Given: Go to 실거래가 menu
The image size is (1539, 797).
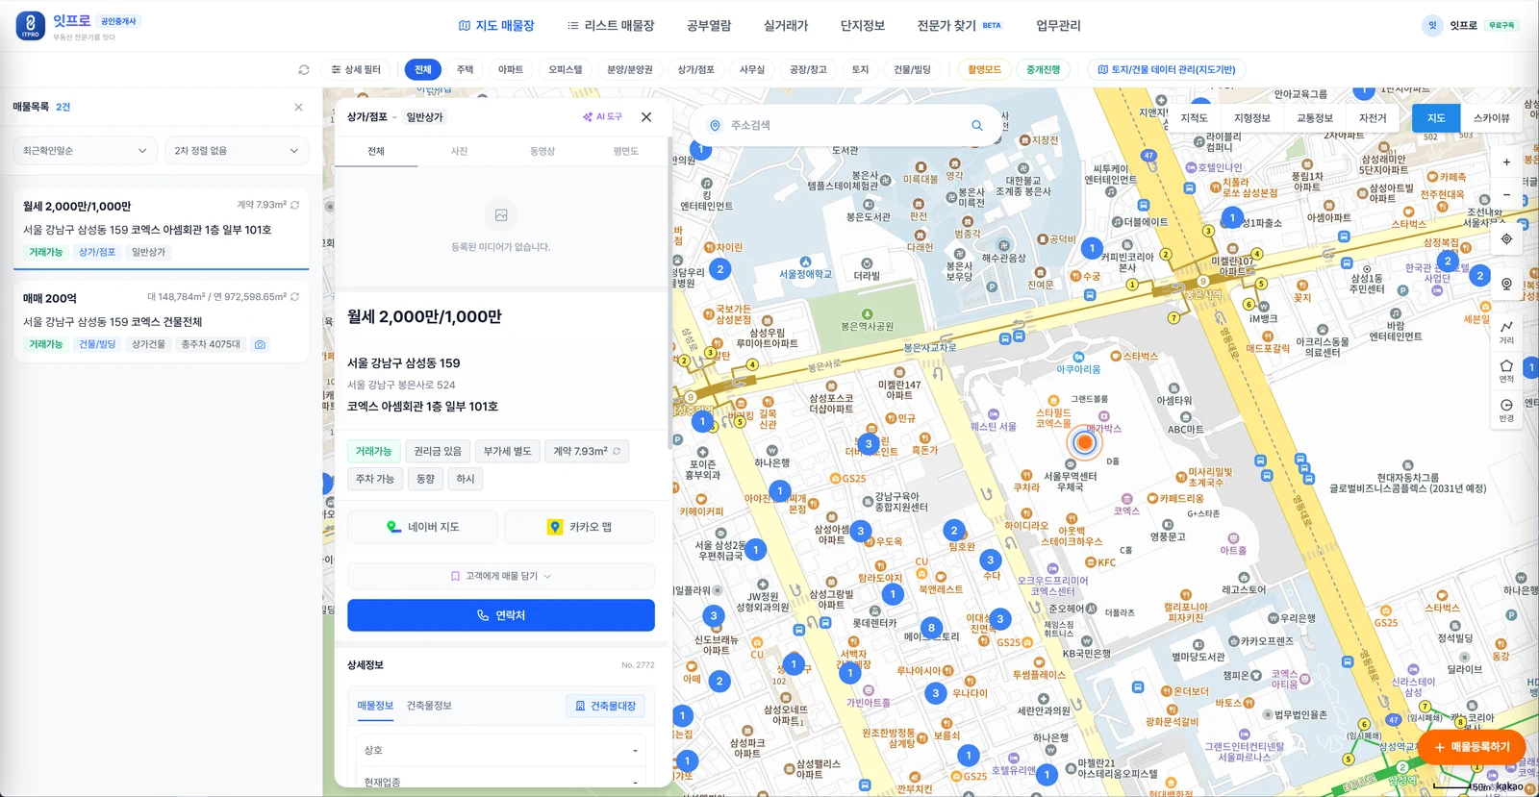Looking at the screenshot, I should tap(786, 26).
